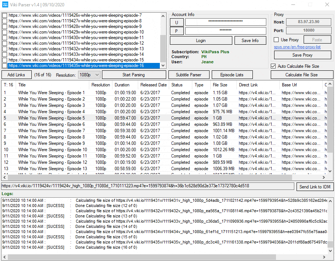Viewport: 335px width, 261px height.
Task: Select the episode-11 URL in link list
Action: (x=76, y=38)
